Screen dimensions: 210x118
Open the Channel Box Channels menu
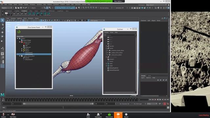[x=143, y=21]
